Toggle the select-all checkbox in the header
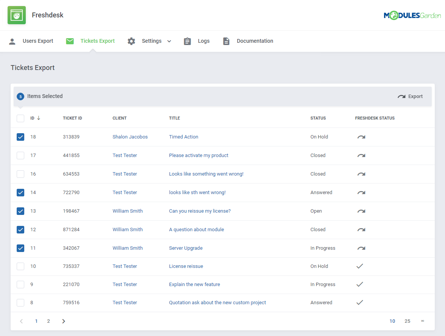This screenshot has height=336, width=445. (20, 118)
